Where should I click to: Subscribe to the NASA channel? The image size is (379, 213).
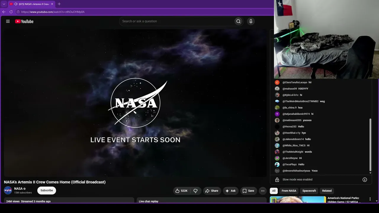(x=47, y=191)
